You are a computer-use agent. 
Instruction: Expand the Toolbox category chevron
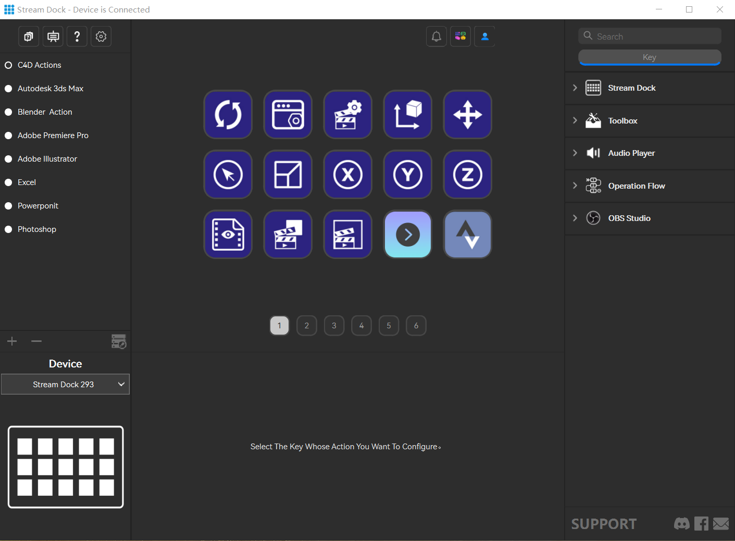pyautogui.click(x=575, y=120)
